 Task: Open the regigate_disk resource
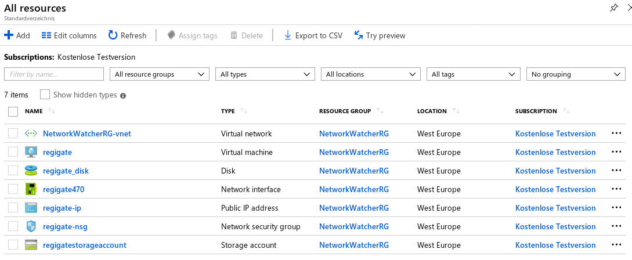coord(66,171)
